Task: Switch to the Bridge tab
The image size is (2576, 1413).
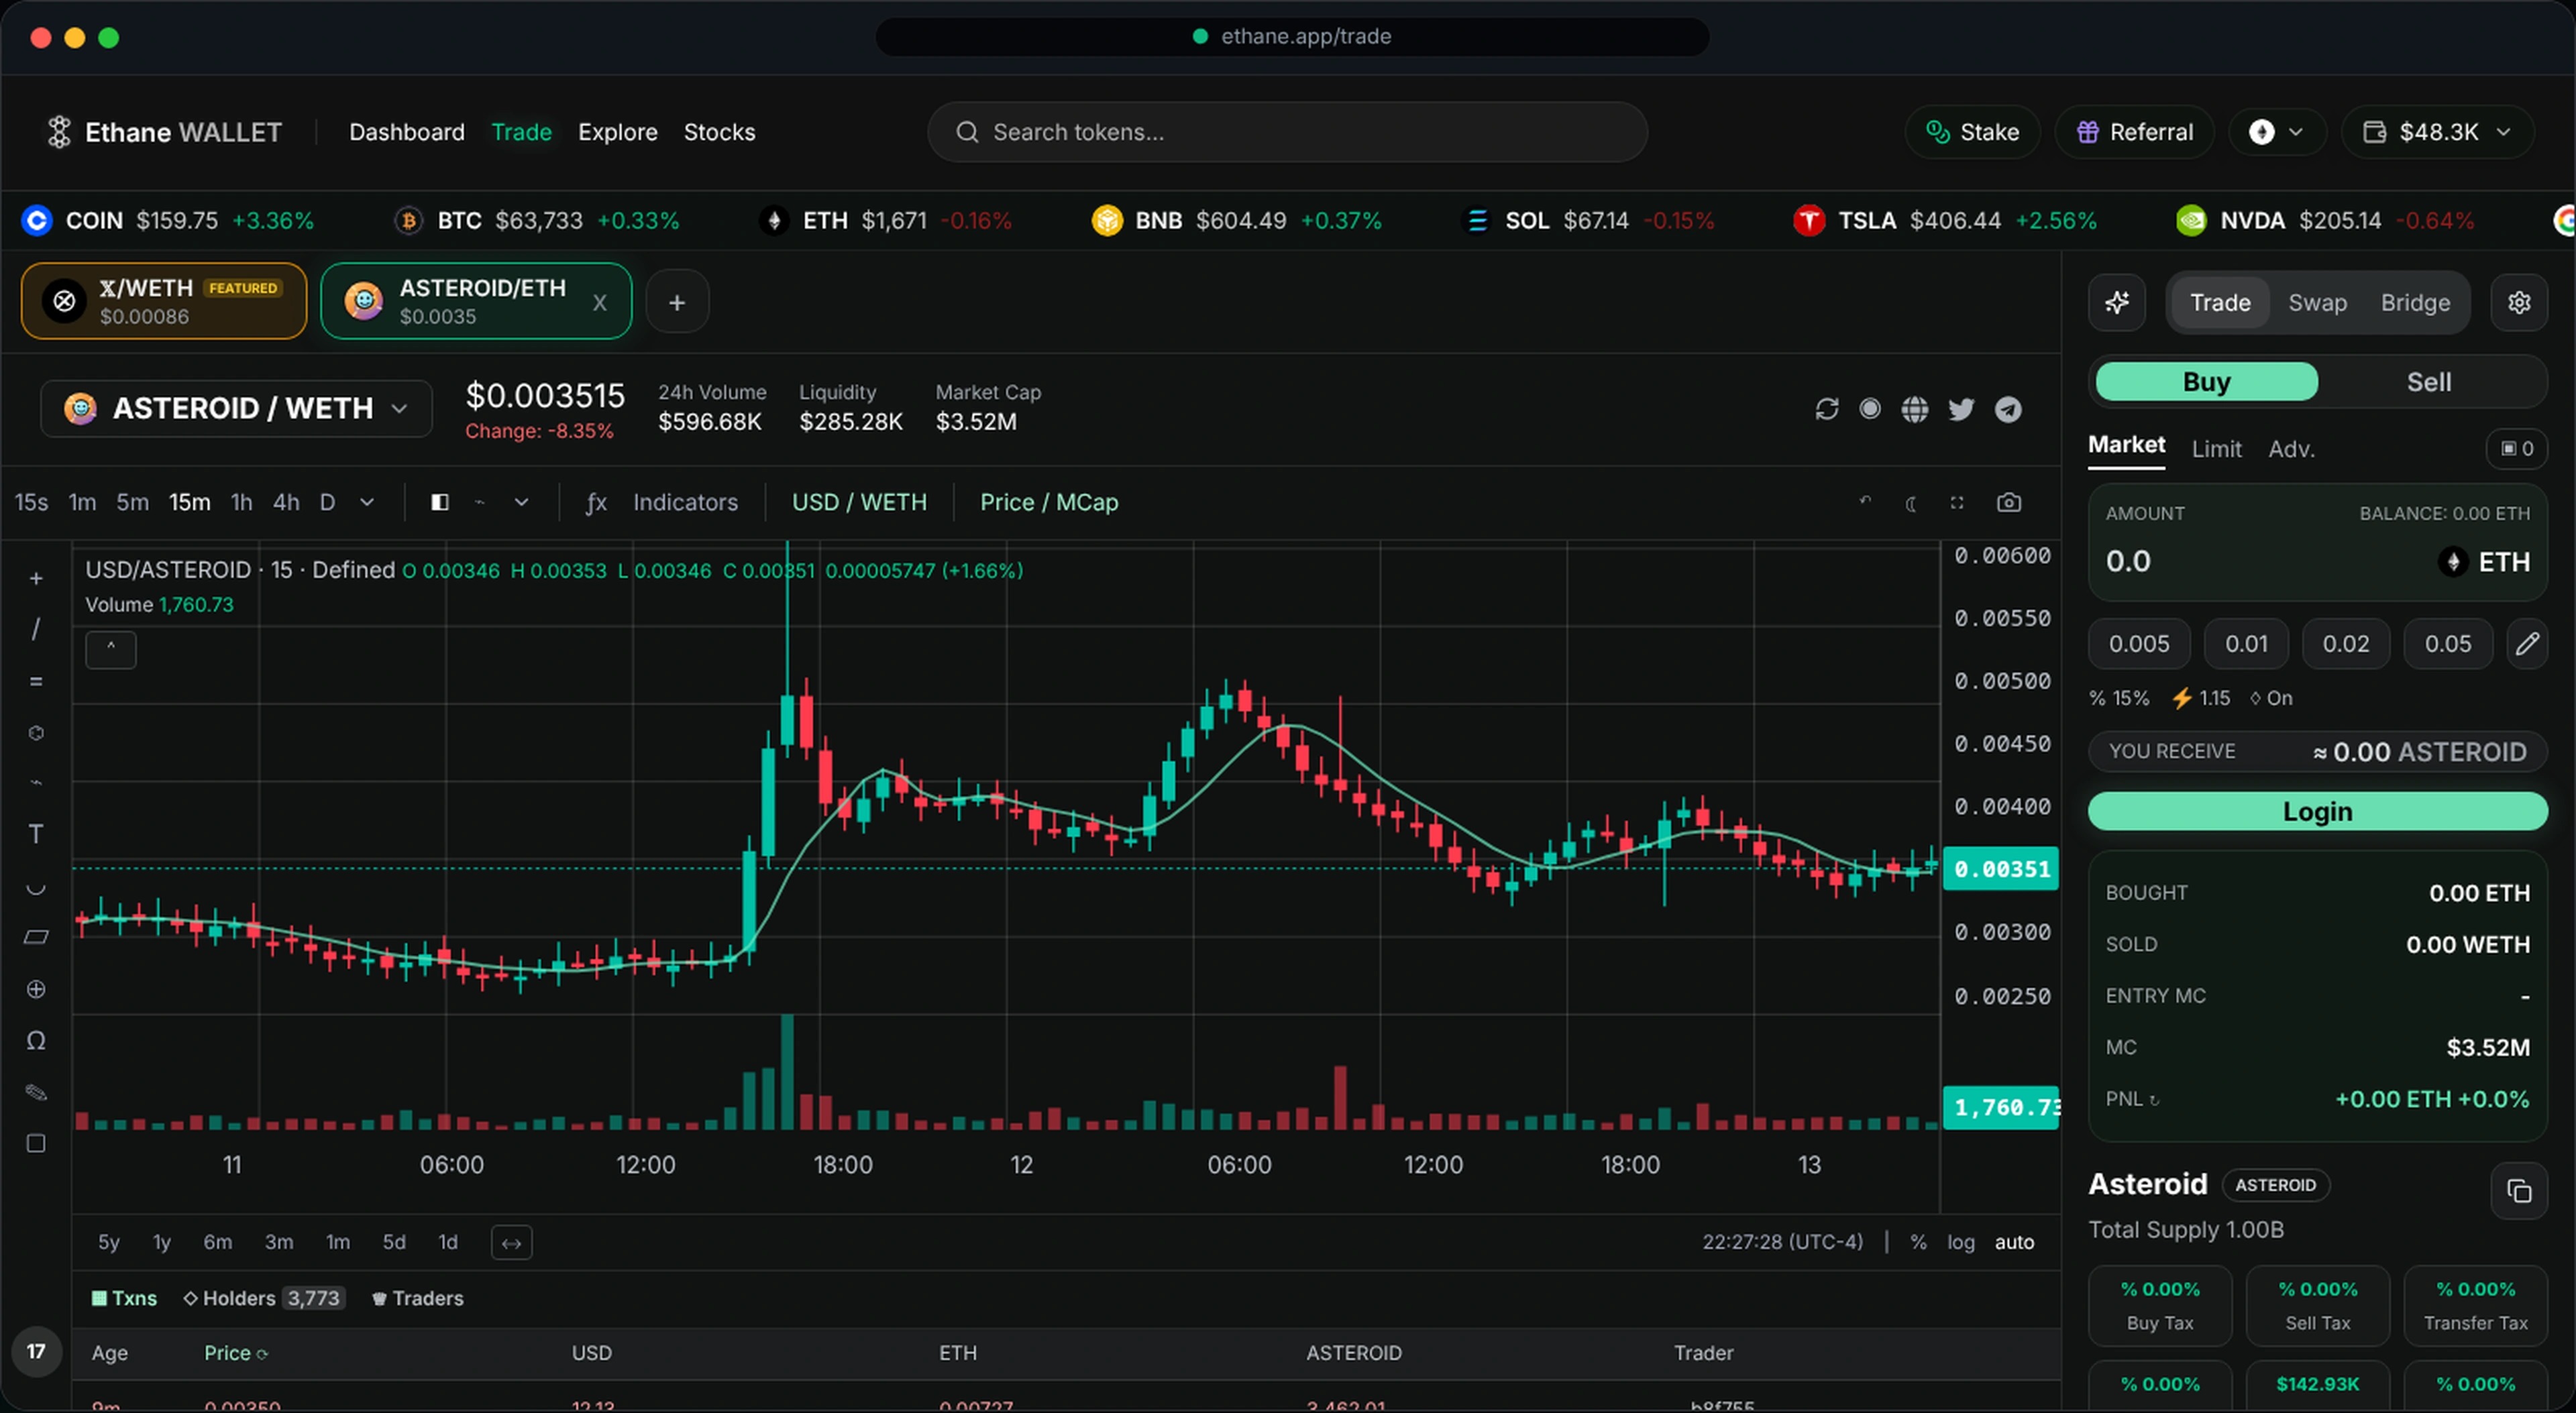Action: pyautogui.click(x=2415, y=302)
